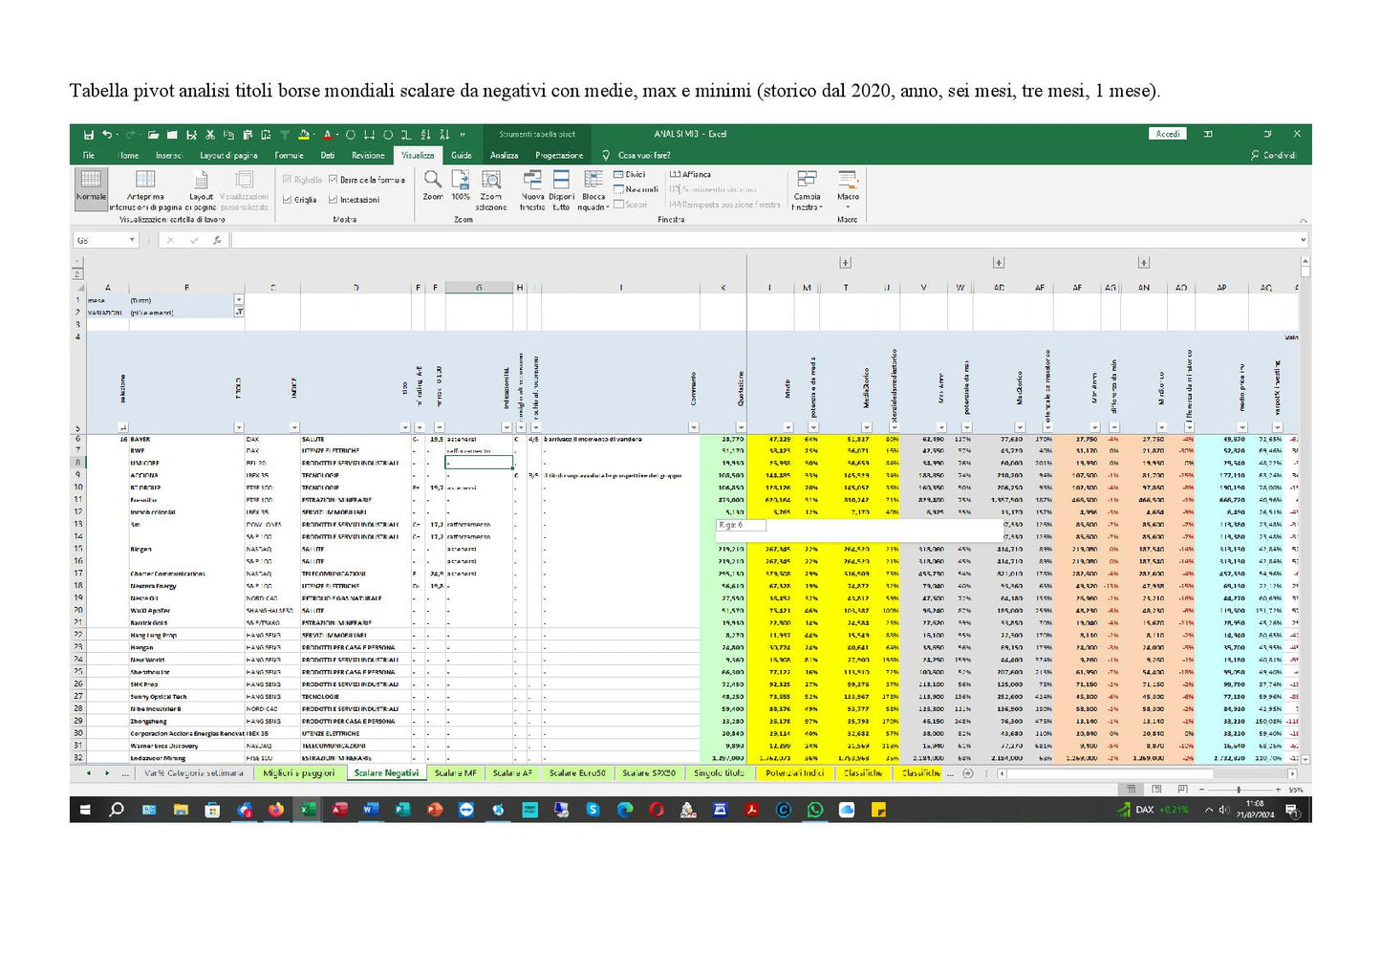Screen dimensions: 1381x976
Task: Click Affianca side-by-side button
Action: [690, 175]
